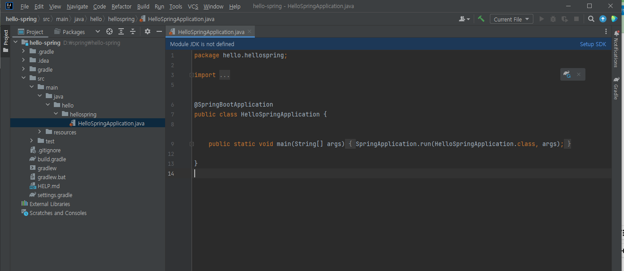Open the File menu

click(x=25, y=7)
